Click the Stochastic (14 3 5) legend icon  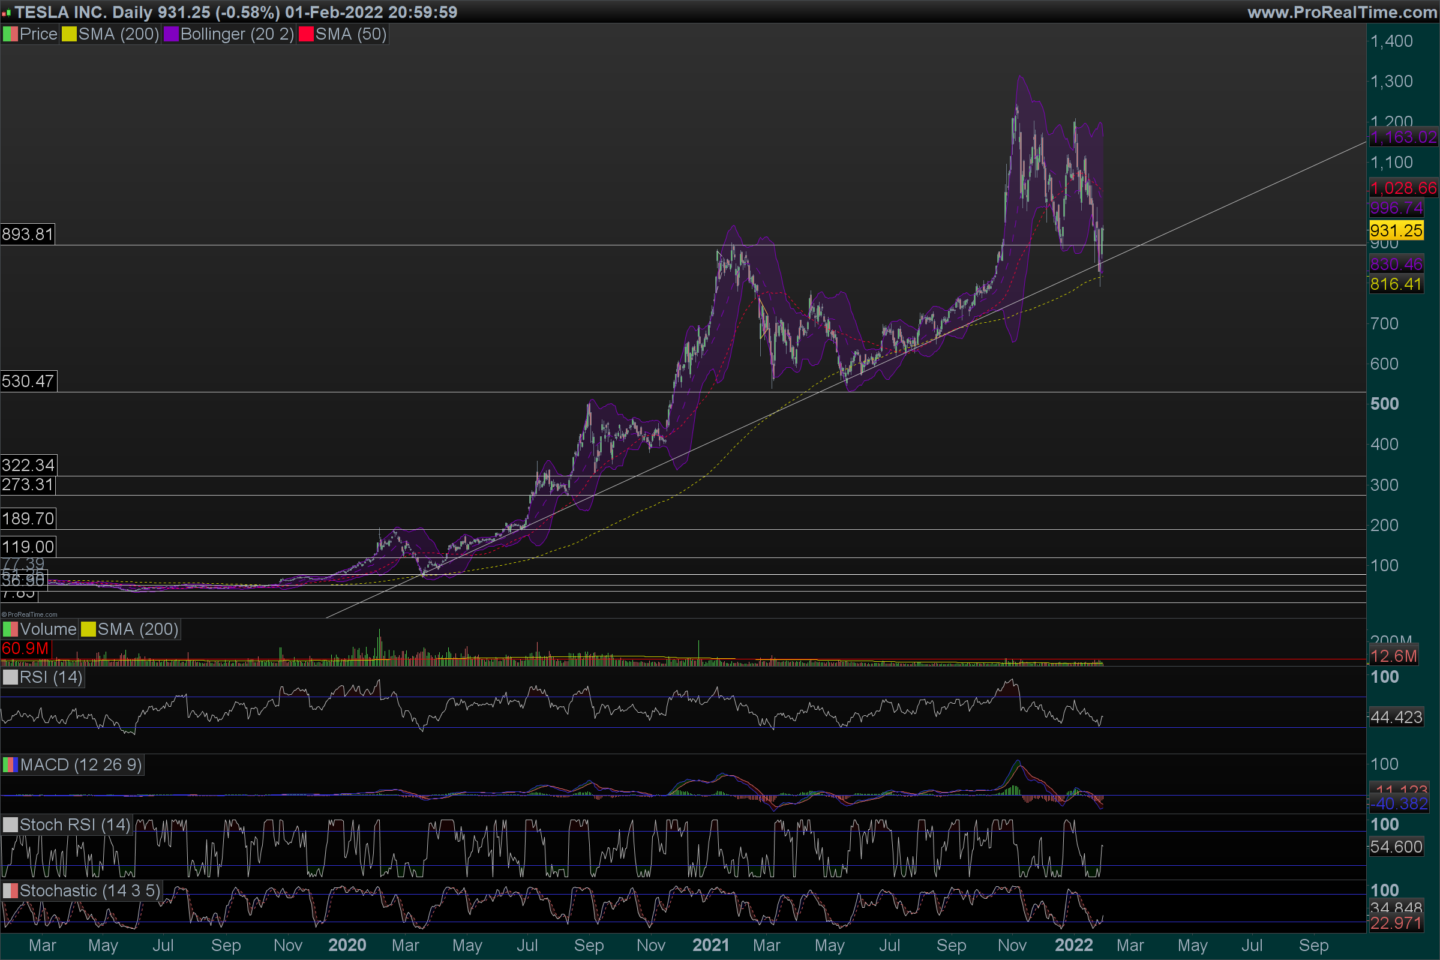coord(10,891)
